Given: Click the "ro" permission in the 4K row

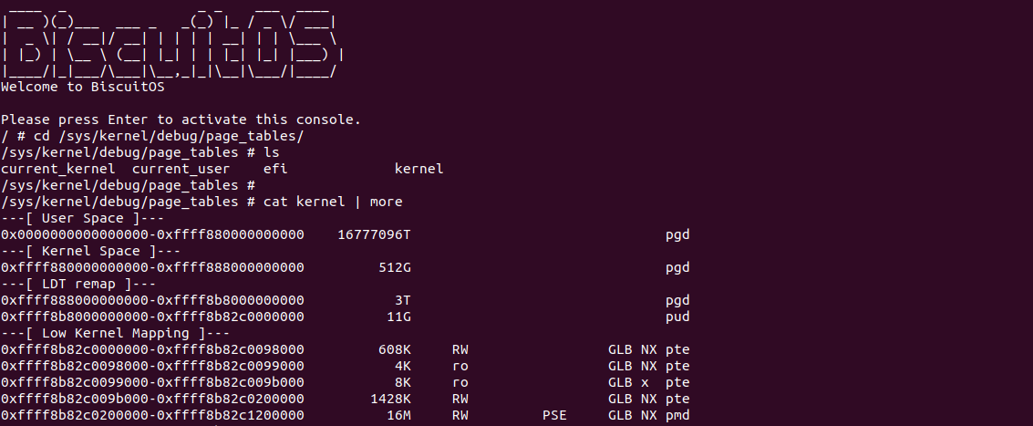Looking at the screenshot, I should [x=460, y=366].
